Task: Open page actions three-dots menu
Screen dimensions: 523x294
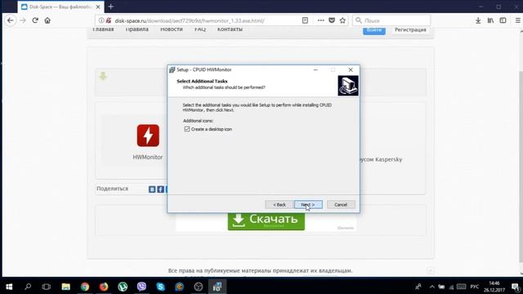Action: (x=320, y=20)
